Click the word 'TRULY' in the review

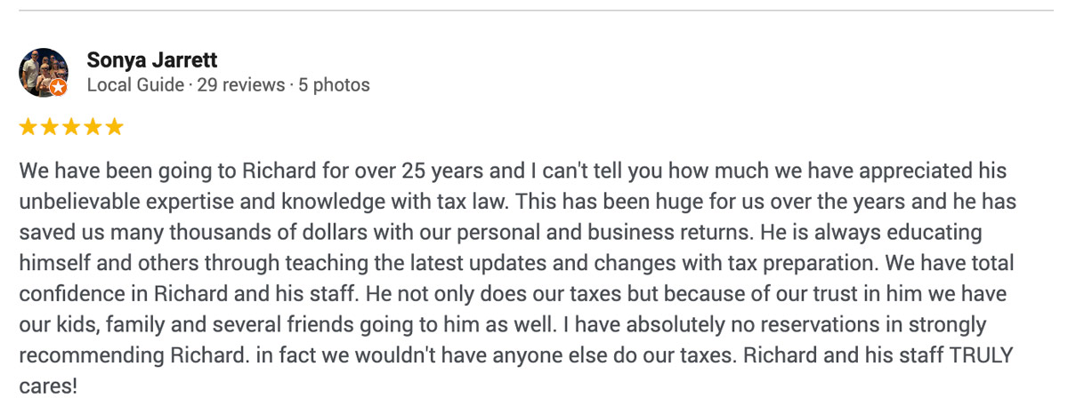tap(982, 356)
